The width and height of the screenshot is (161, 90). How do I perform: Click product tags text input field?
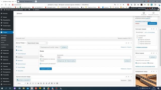click(142, 57)
